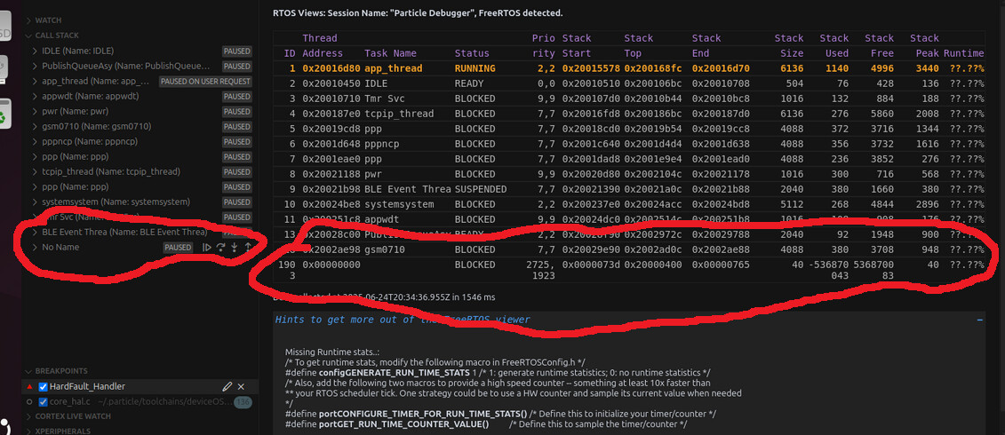Select the tcpip_thread task name in the RTOS table
The width and height of the screenshot is (1005, 435).
(x=399, y=114)
